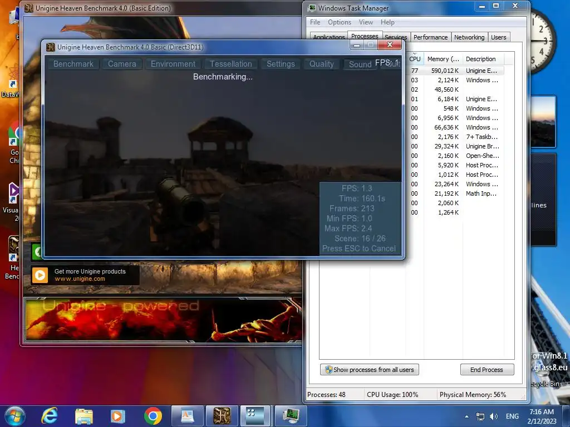This screenshot has height=427, width=570.
Task: Open the Heaven Benchmark desktop shortcut
Action: (12, 258)
